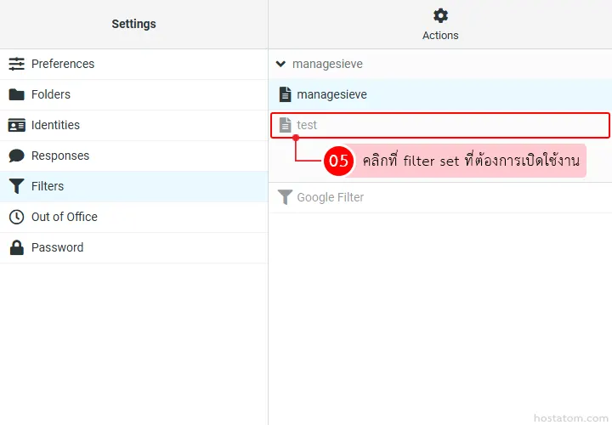Click the test filter set file icon
Screen dimensions: 612x425
click(x=286, y=125)
